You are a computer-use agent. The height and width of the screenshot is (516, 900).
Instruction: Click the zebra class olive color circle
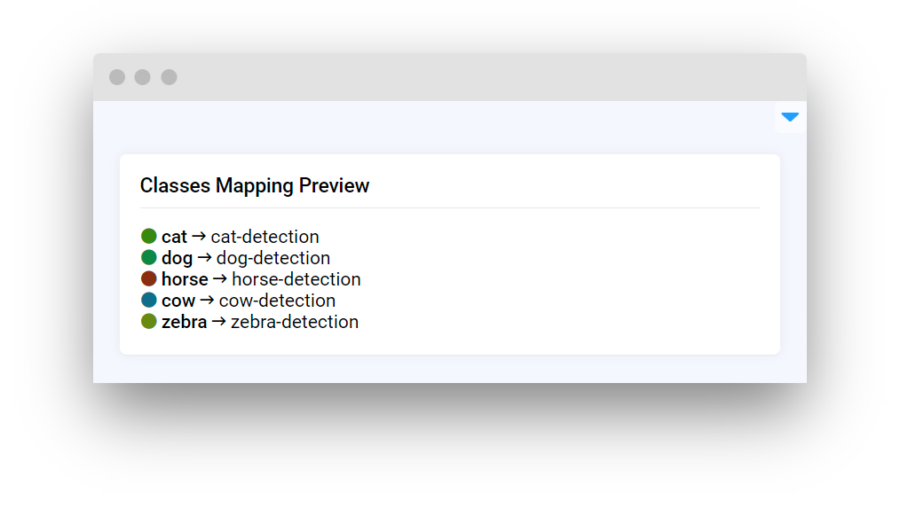pos(149,322)
